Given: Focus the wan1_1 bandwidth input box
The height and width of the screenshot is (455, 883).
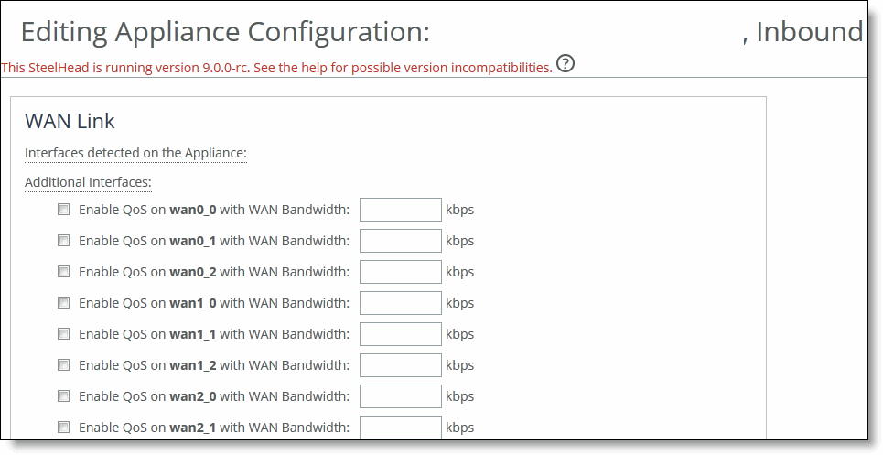Looking at the screenshot, I should [x=400, y=334].
